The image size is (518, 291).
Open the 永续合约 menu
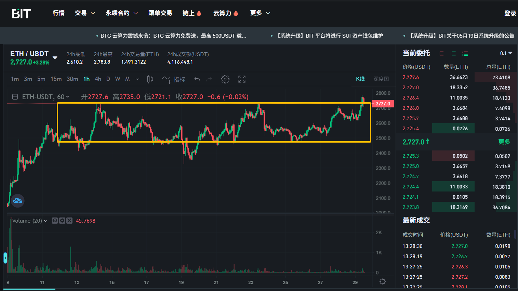pyautogui.click(x=121, y=13)
